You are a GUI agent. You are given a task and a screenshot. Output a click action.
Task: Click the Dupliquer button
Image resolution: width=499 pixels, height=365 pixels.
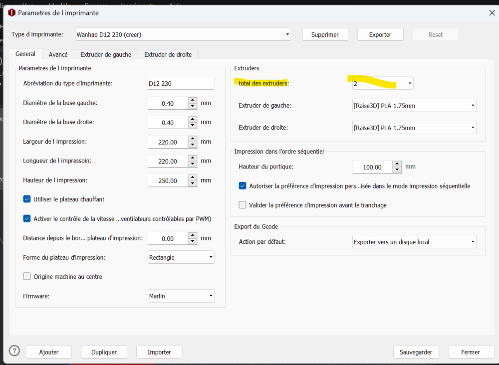104,352
